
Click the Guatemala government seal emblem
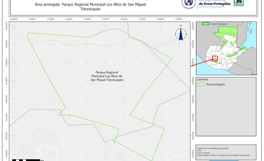(x=188, y=4)
